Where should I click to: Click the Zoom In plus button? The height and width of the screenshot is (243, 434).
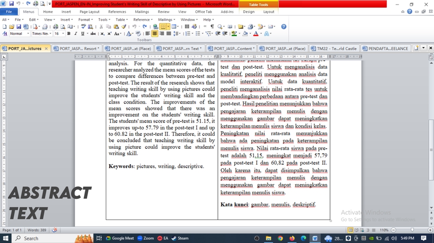[430, 230]
